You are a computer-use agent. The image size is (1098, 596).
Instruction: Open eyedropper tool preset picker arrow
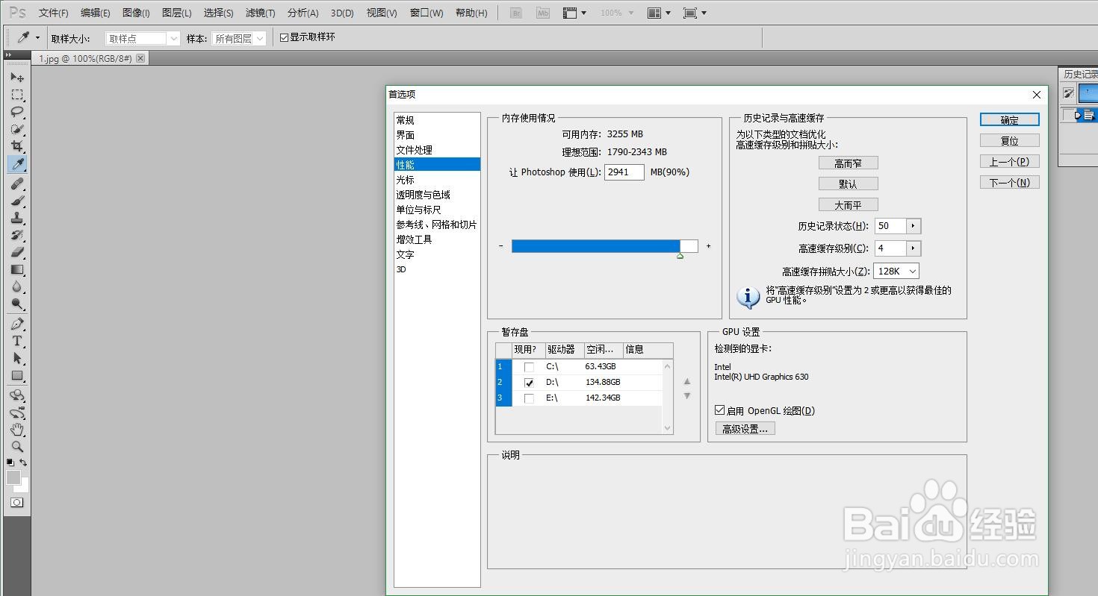click(x=38, y=37)
